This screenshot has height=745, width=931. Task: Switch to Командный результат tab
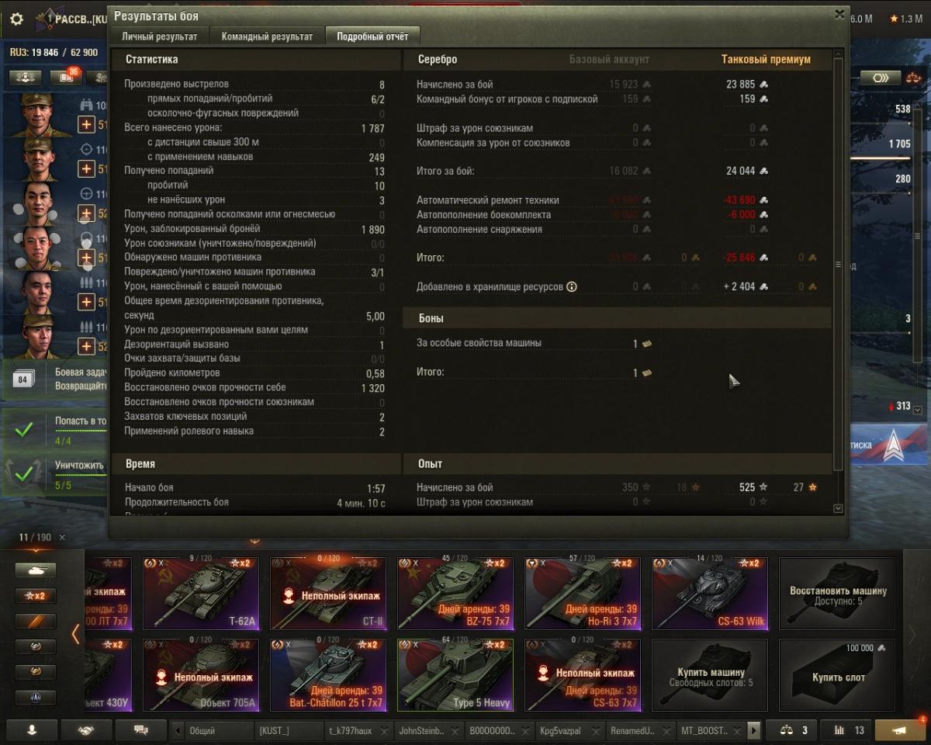[267, 36]
